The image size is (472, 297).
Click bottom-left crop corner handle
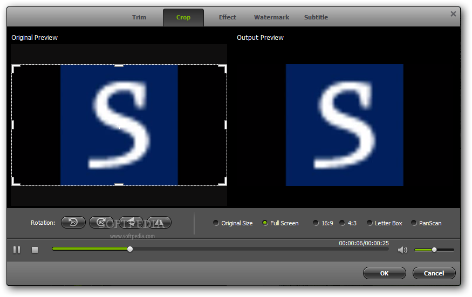pos(15,182)
